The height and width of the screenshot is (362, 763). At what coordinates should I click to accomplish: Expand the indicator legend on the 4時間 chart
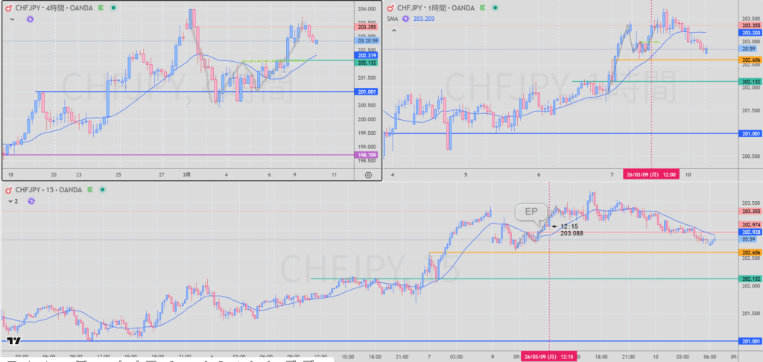pos(12,19)
